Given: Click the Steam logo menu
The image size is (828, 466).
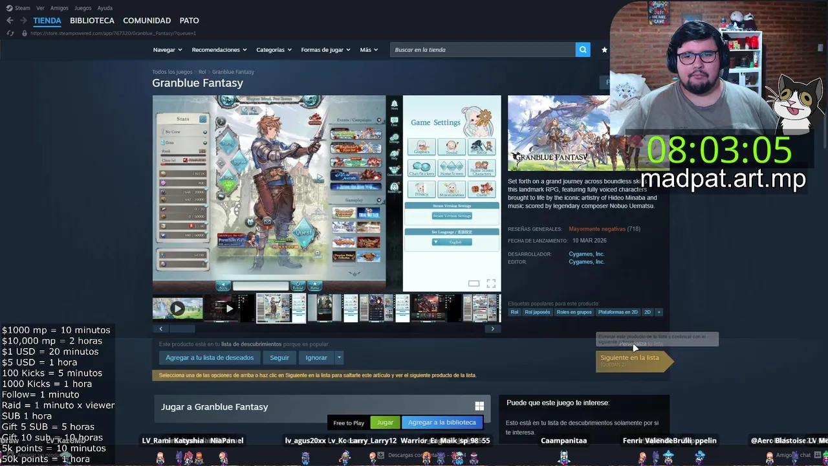Looking at the screenshot, I should click(18, 8).
